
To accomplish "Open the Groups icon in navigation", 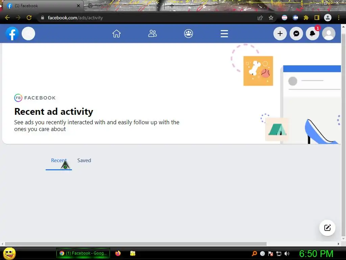I will coord(189,34).
